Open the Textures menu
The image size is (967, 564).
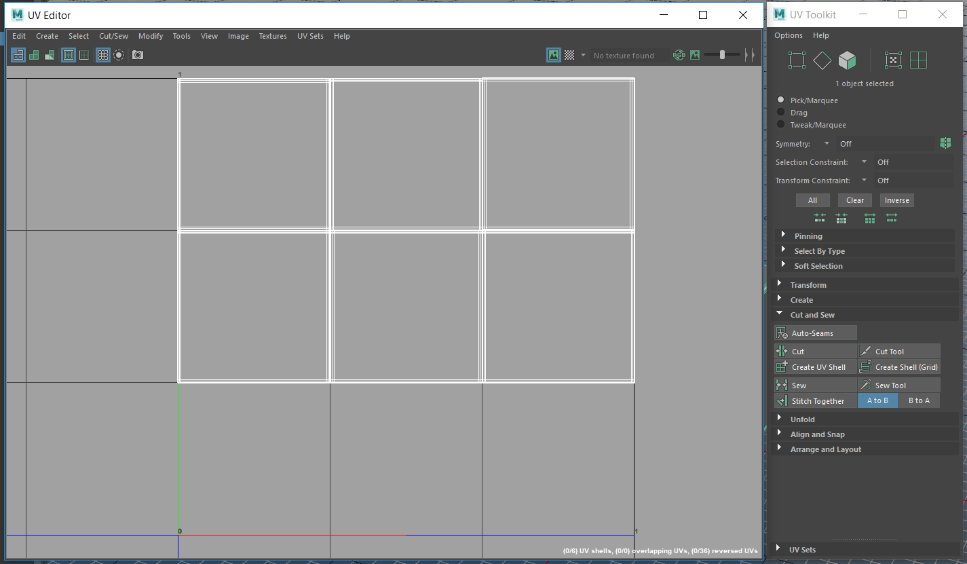coord(273,36)
